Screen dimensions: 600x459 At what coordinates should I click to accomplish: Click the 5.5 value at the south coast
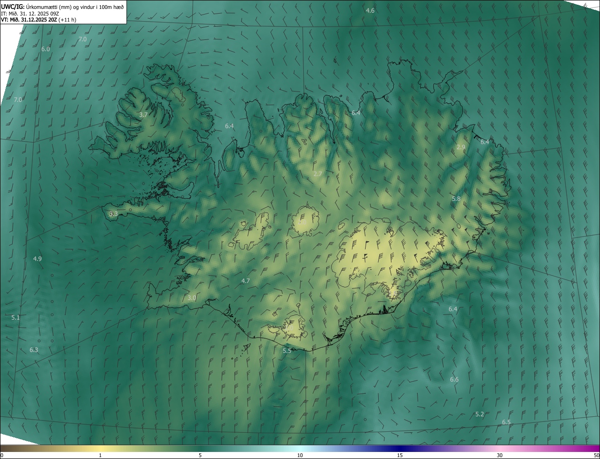click(x=287, y=351)
